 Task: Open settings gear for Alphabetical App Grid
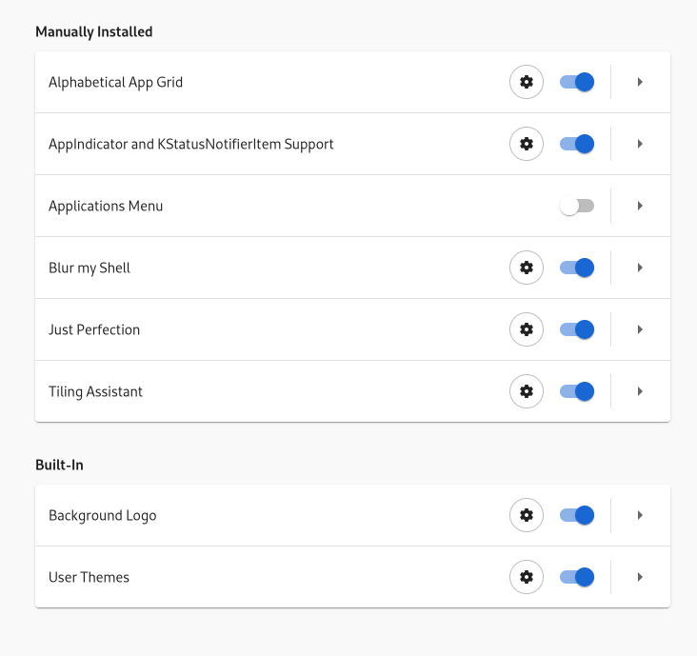click(x=527, y=82)
